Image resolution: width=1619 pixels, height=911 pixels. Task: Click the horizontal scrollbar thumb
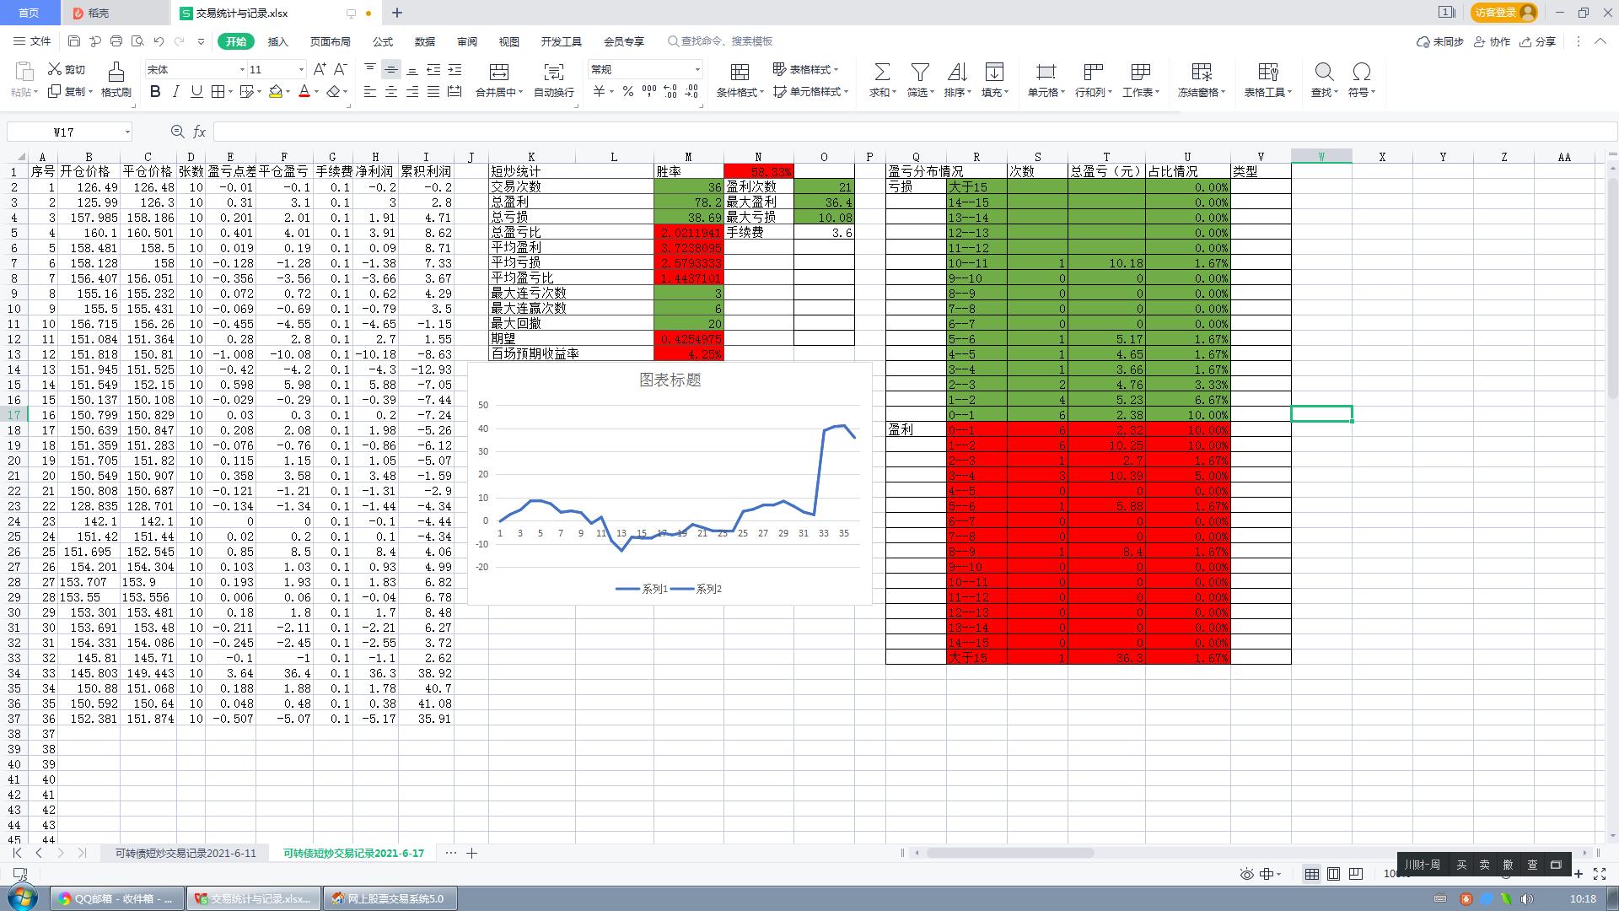pyautogui.click(x=1010, y=853)
